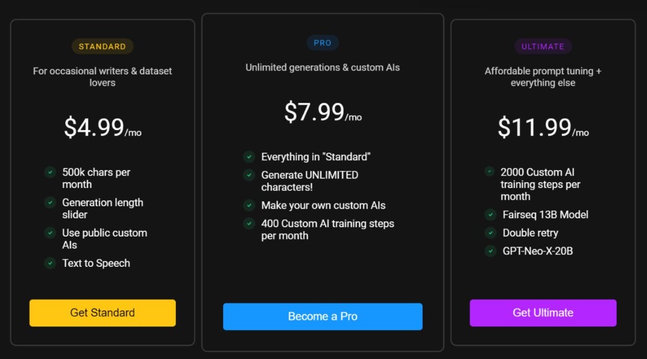Click checkmark icon beside Use public custom AIs
Viewport: 647px width, 359px height.
[x=50, y=233]
